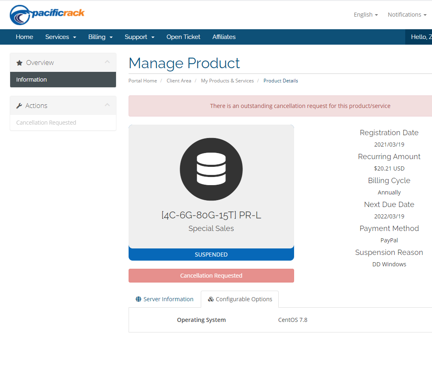
Task: Collapse the Overview panel chevron
Action: click(x=107, y=62)
